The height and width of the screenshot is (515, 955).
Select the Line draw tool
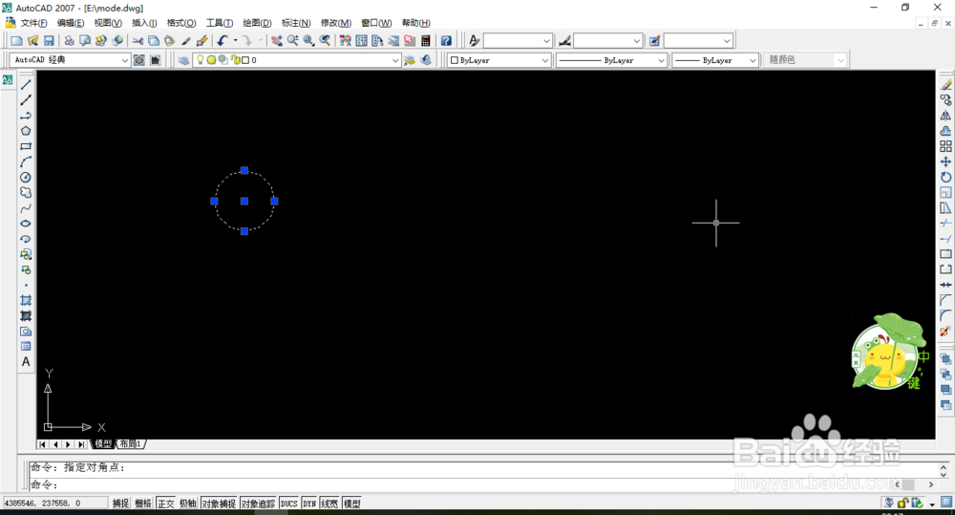click(x=26, y=85)
